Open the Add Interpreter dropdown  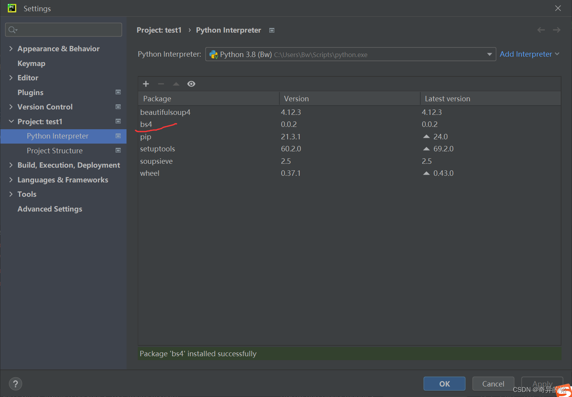point(529,54)
